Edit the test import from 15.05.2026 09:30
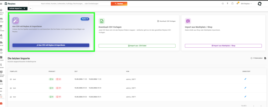This screenshot has height=107, width=268. tap(245, 97)
